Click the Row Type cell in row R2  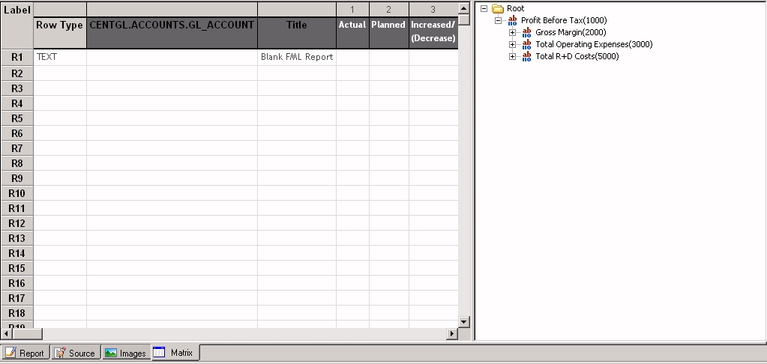click(x=60, y=73)
